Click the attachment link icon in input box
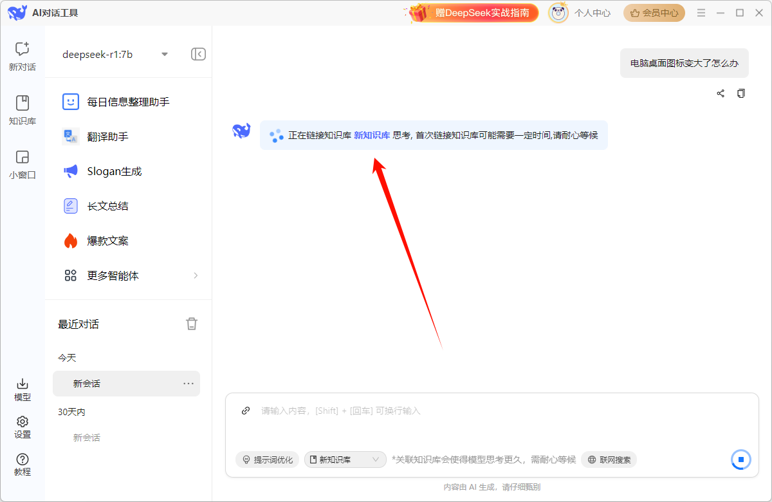Image resolution: width=772 pixels, height=502 pixels. (245, 411)
